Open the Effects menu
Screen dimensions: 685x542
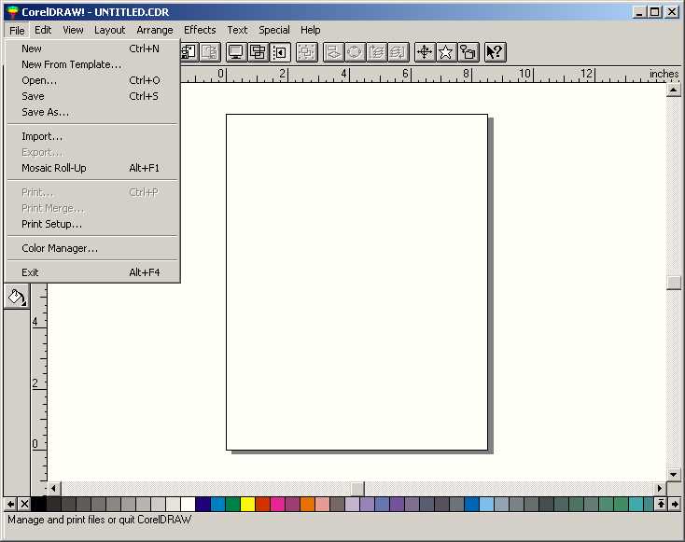200,30
